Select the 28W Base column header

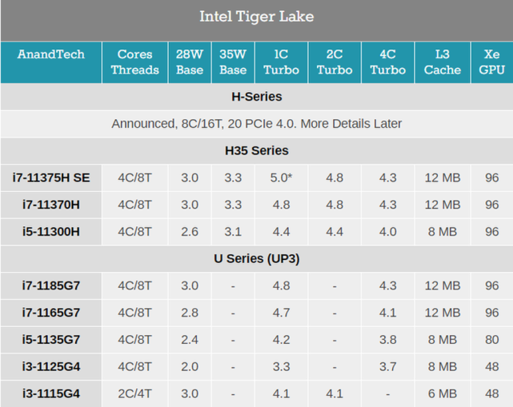pyautogui.click(x=189, y=62)
